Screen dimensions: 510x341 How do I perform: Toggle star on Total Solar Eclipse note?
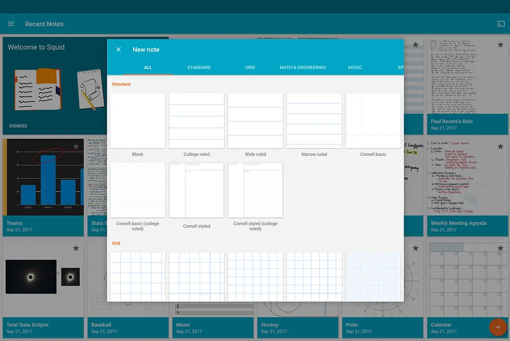pyautogui.click(x=76, y=248)
